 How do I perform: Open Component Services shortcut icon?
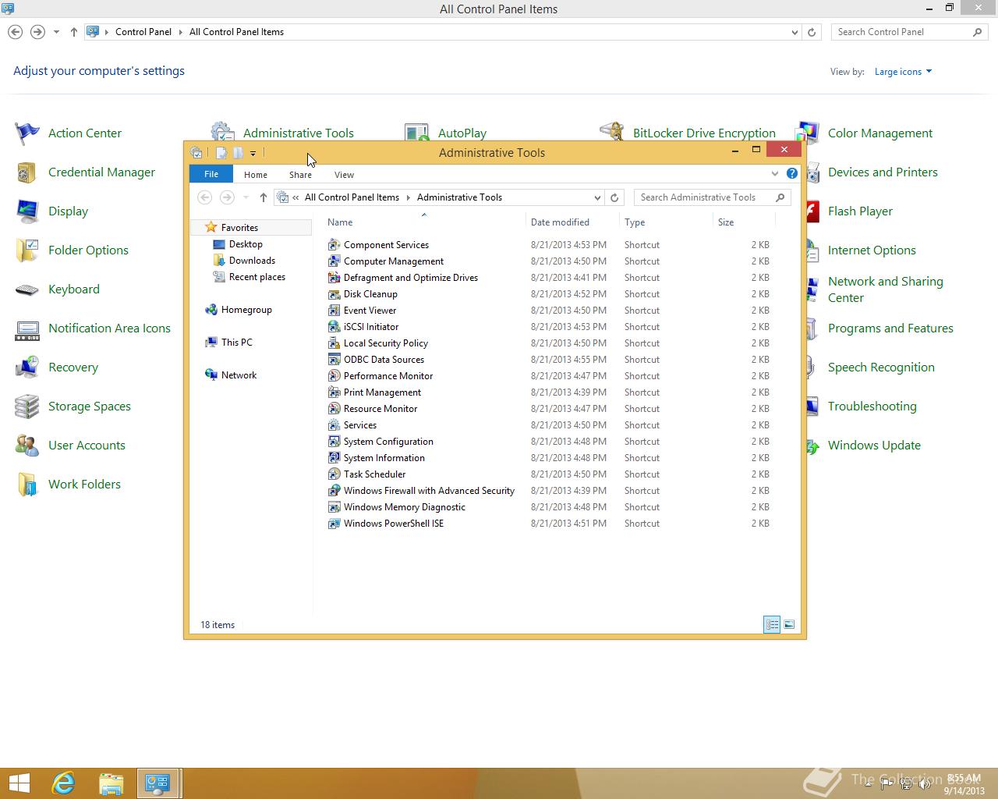334,245
